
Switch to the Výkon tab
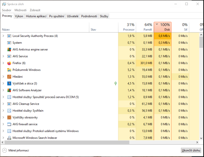pos(19,16)
